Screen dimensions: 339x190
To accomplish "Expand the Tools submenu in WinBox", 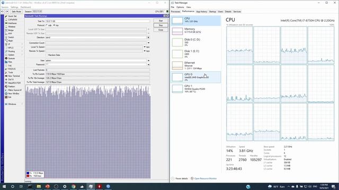I will pyautogui.click(x=22, y=72).
